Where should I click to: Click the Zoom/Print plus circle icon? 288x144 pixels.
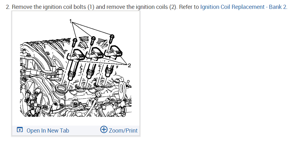[x=104, y=129]
